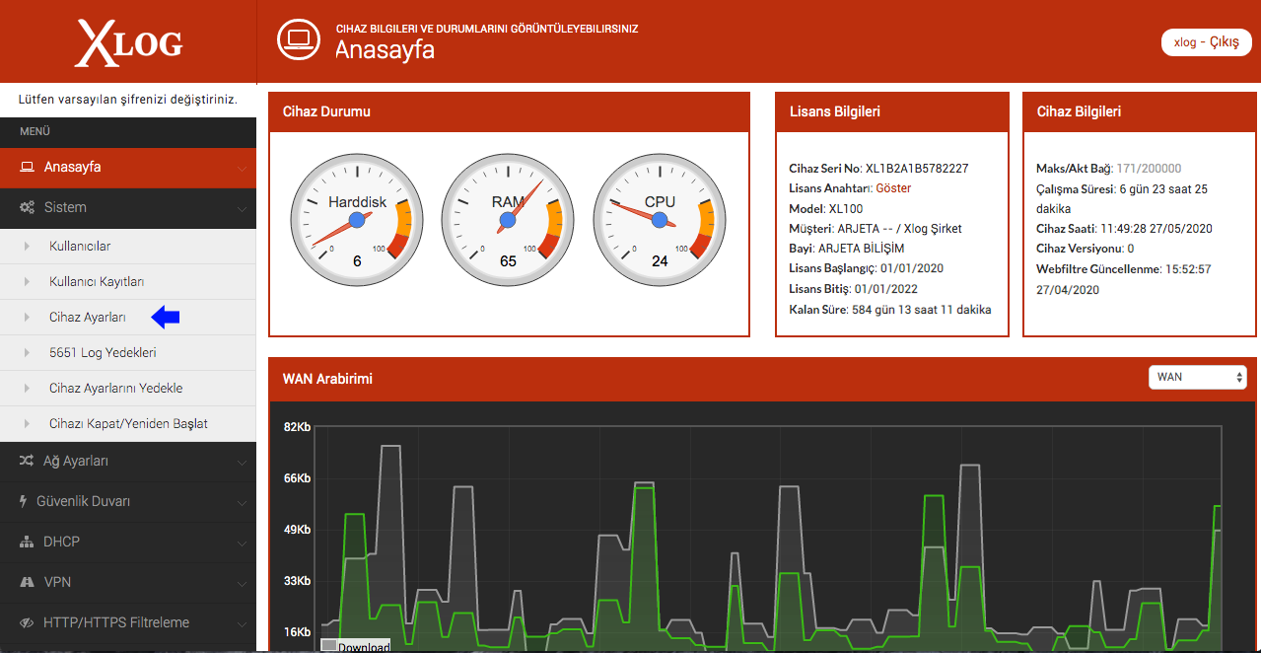1261x653 pixels.
Task: Open the Güvenlik Duvarı menu
Action: tap(128, 501)
